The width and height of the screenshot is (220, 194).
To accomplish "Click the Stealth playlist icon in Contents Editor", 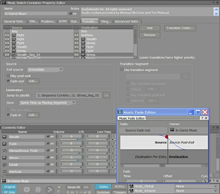I will point(4,137).
